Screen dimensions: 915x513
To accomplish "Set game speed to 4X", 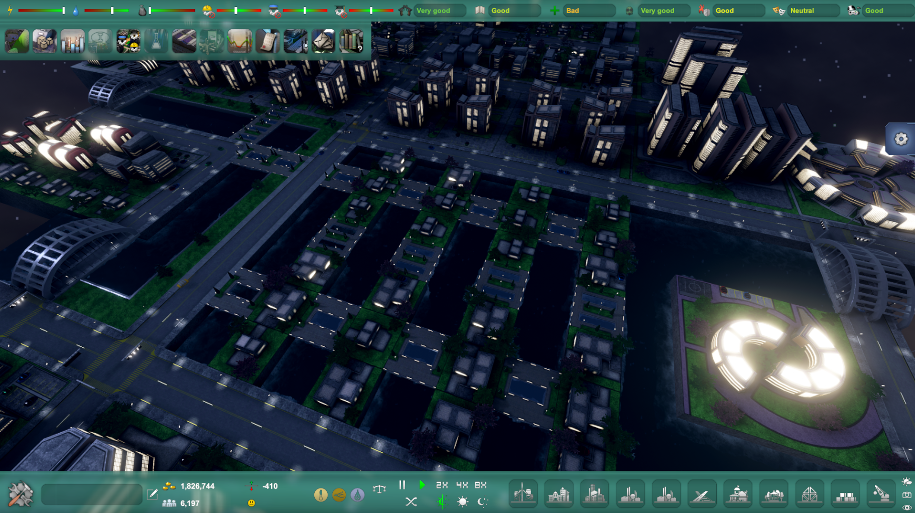I will 462,485.
